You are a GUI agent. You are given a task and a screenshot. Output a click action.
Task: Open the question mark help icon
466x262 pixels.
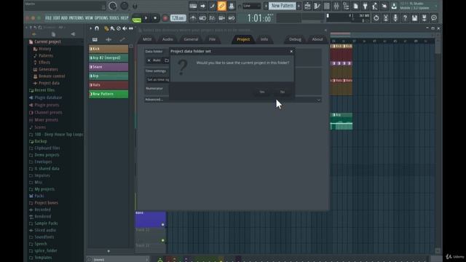click(405, 18)
